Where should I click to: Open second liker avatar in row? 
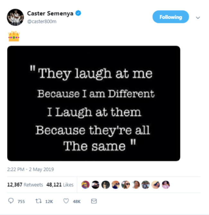(x=95, y=185)
